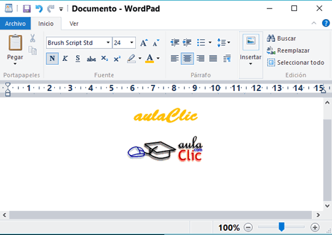Viewport: 332px width, 235px height.
Task: Toggle subscript formatting
Action: 105,58
